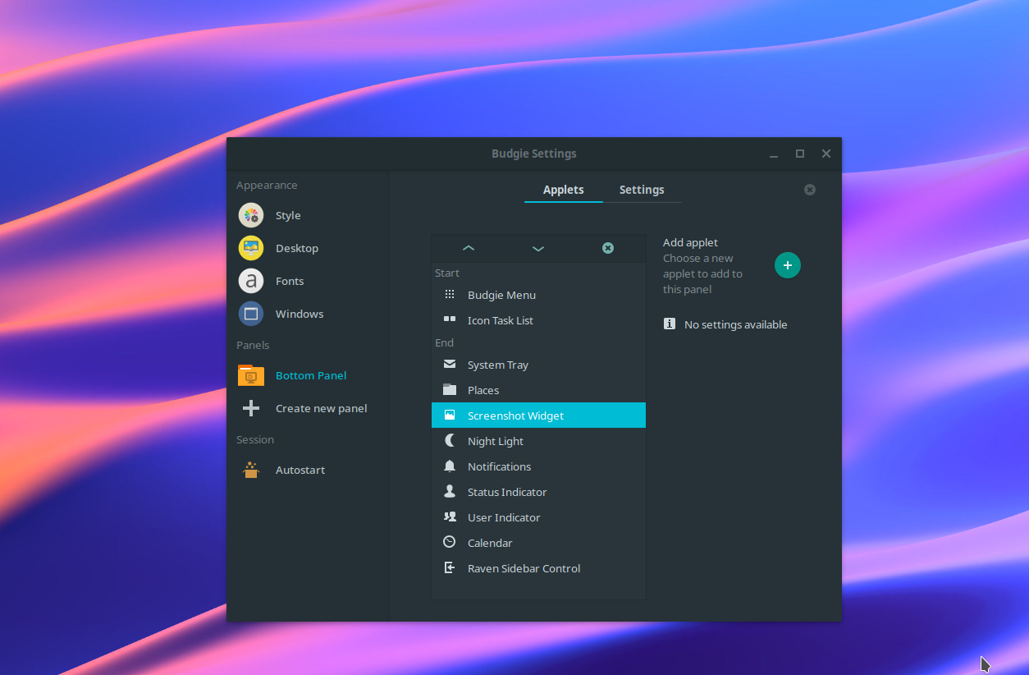The image size is (1029, 675).
Task: Minimize the Budgie Settings window
Action: 774,154
